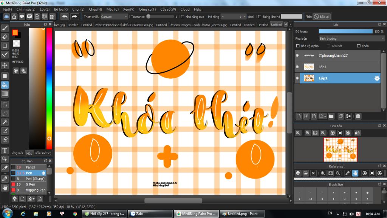The width and height of the screenshot is (387, 218).
Task: Undo the last action
Action: point(65,17)
